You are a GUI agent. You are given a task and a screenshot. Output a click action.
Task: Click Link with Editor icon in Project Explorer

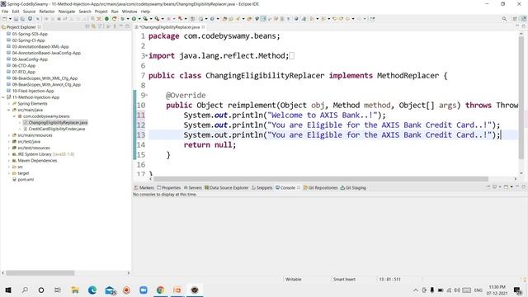pos(93,26)
